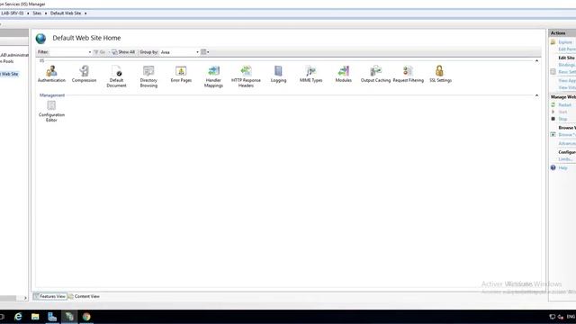
Task: Click Default Web Site in breadcrumb
Action: (x=66, y=13)
